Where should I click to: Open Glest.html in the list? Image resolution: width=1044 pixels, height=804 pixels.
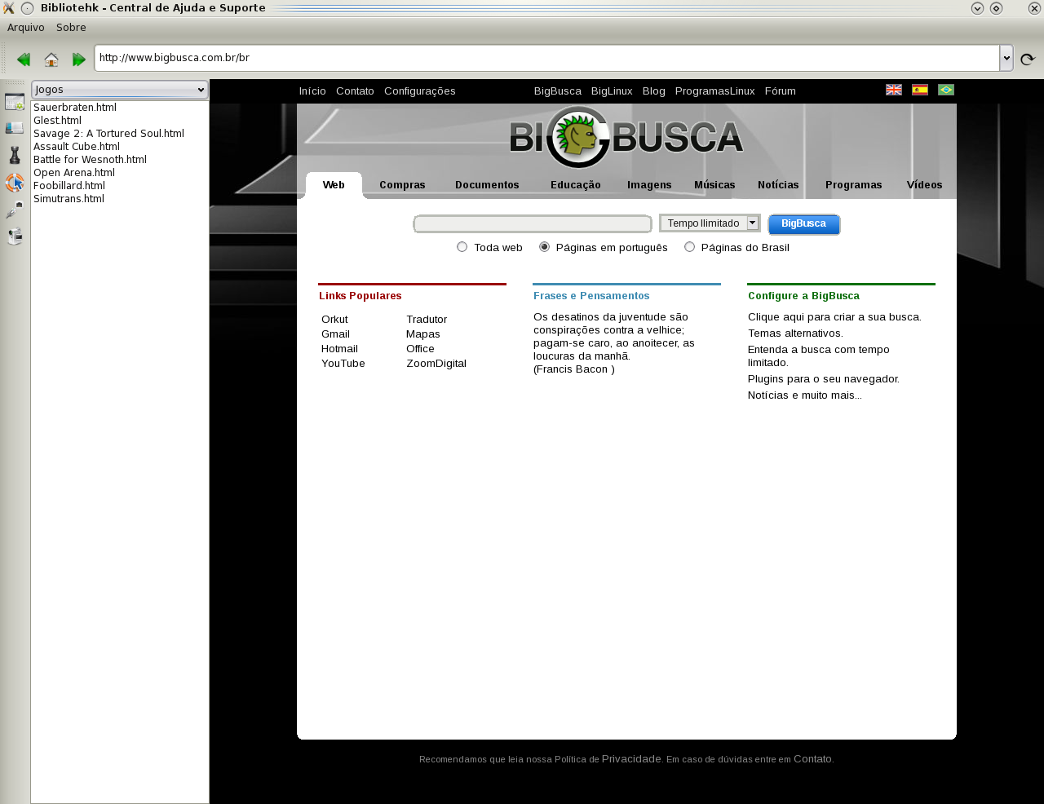(57, 121)
